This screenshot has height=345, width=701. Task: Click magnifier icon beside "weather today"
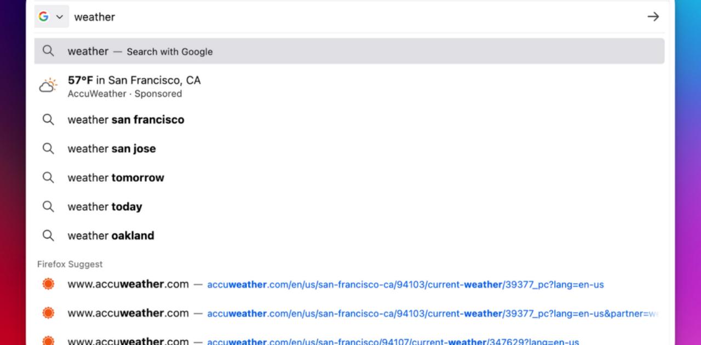pyautogui.click(x=48, y=206)
